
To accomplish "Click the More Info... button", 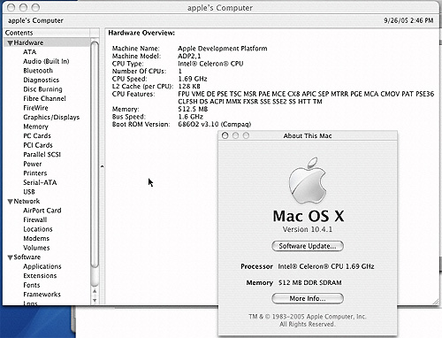I will point(308,298).
